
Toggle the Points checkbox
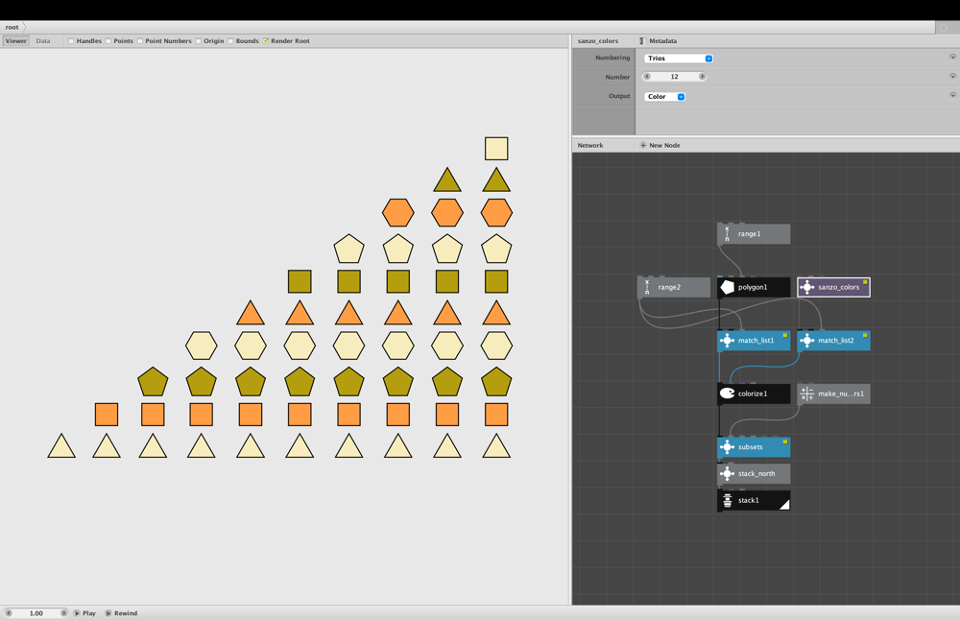click(108, 41)
